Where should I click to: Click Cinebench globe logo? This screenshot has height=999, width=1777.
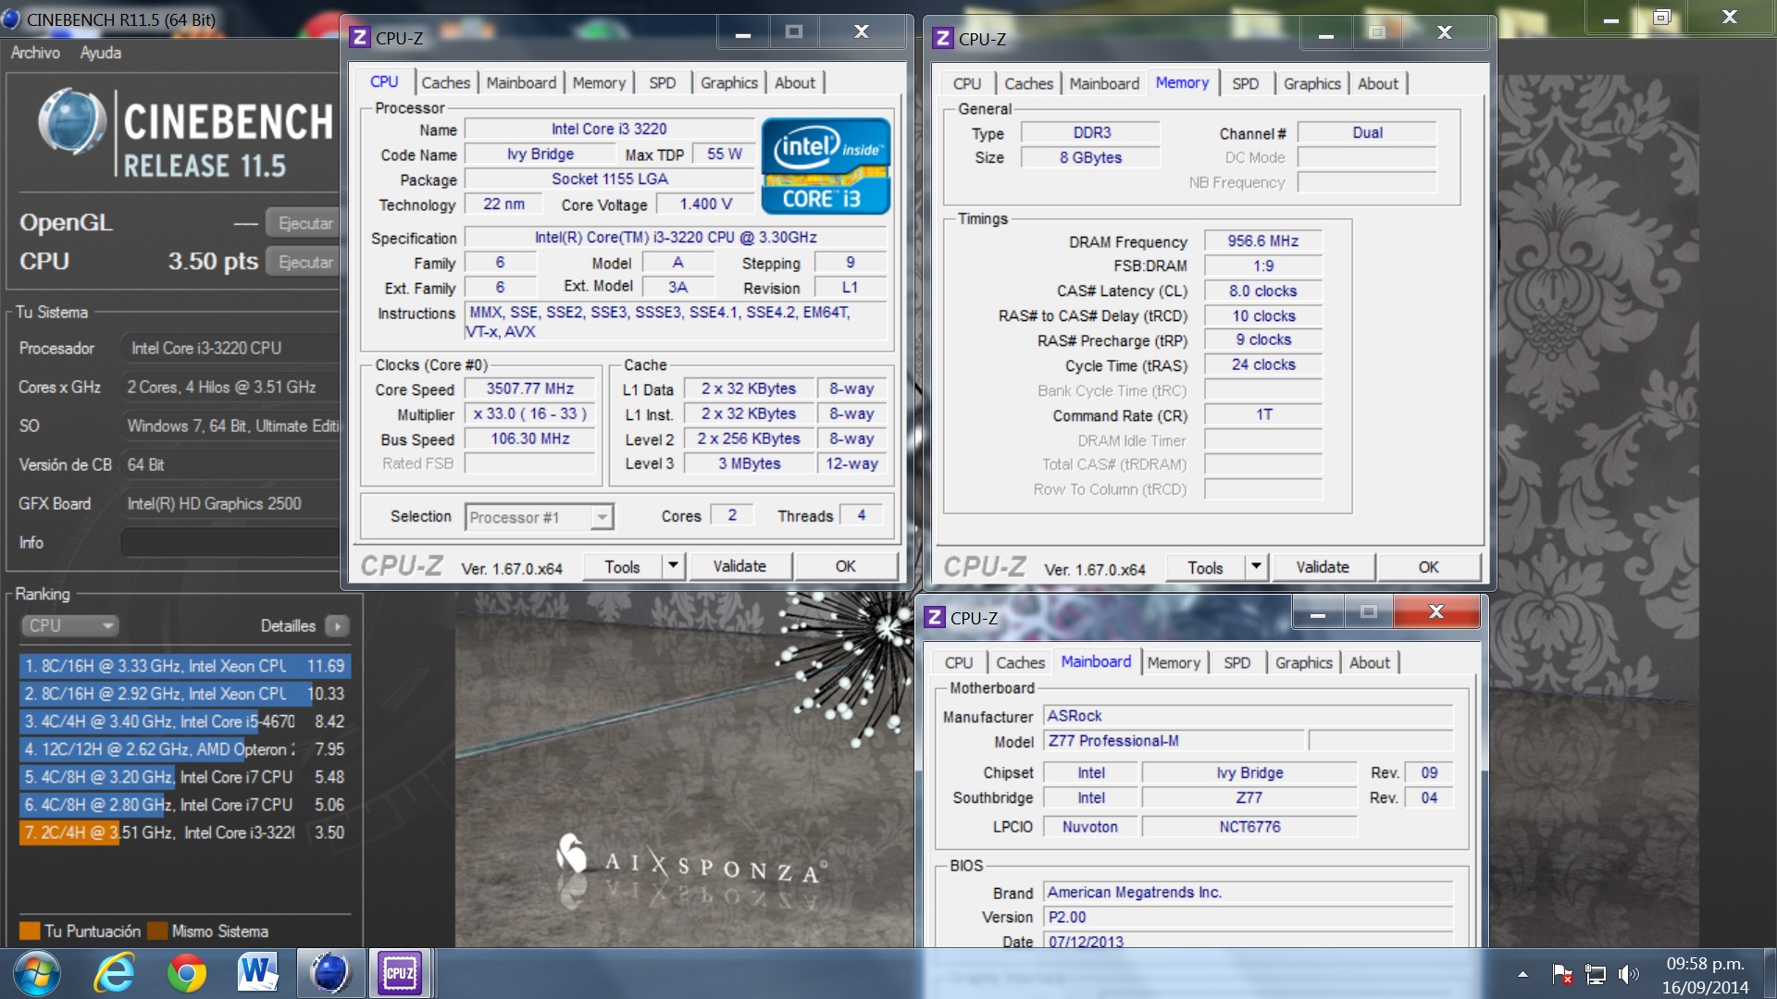[72, 121]
